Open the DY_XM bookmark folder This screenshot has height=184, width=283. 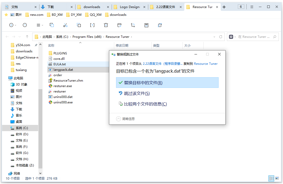[74, 15]
